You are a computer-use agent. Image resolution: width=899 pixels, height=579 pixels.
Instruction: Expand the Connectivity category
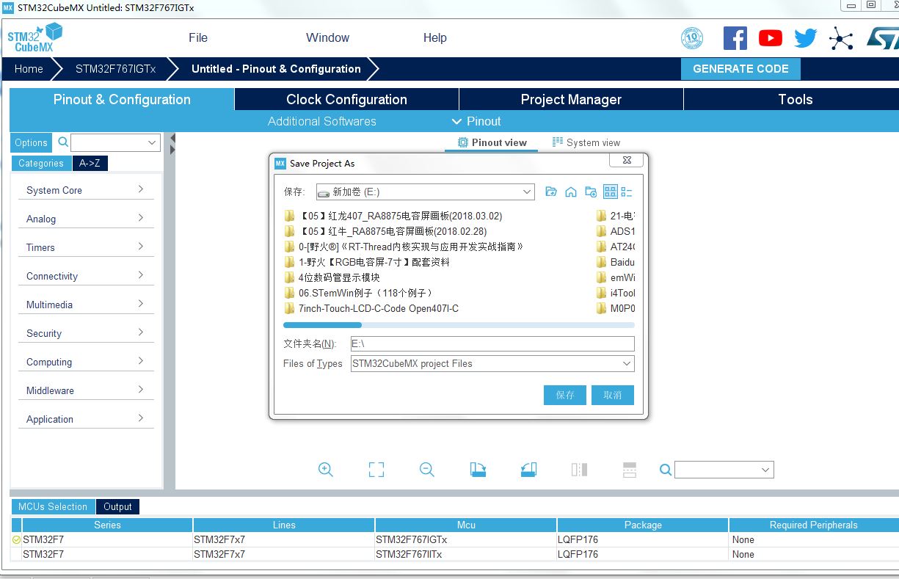click(x=86, y=276)
